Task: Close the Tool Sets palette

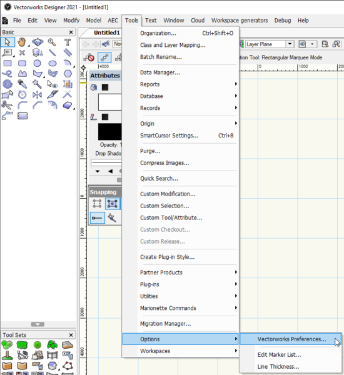Action: click(71, 335)
